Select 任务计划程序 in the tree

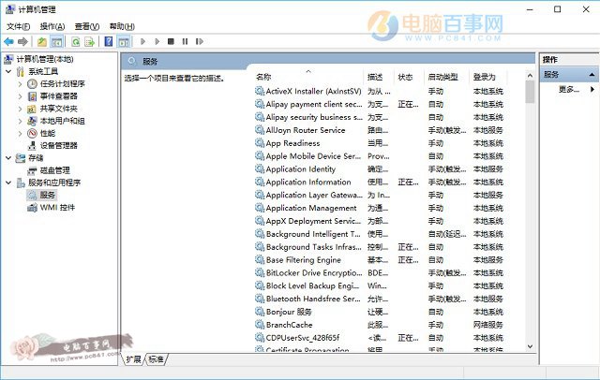pyautogui.click(x=63, y=83)
